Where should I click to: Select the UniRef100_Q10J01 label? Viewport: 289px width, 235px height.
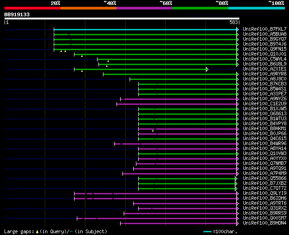click(x=265, y=54)
